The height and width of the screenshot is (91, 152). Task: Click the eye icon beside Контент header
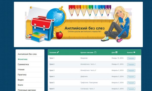134,52
